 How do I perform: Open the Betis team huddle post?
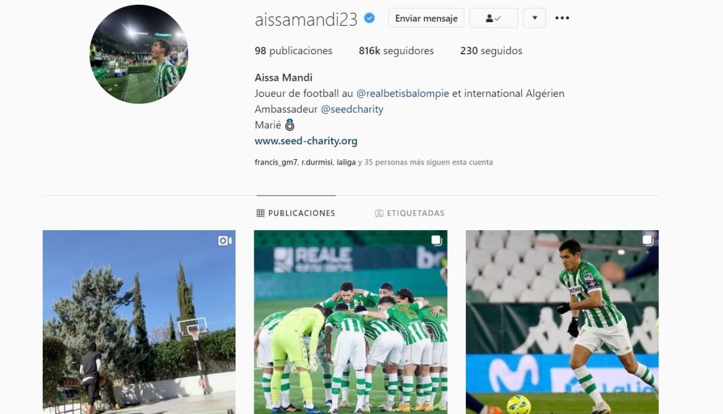click(351, 322)
